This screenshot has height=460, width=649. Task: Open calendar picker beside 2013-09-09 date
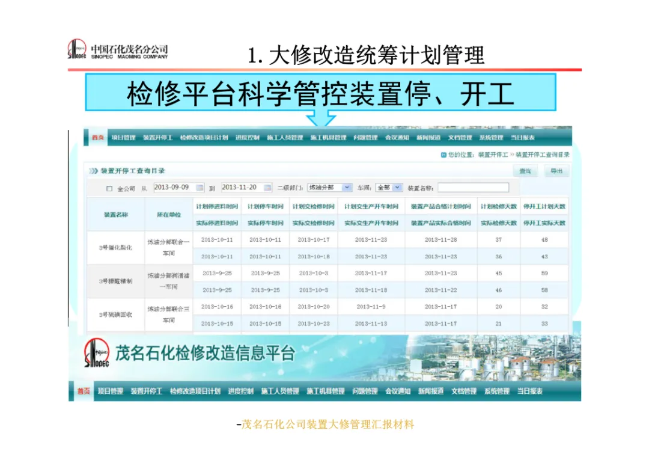[x=200, y=188]
